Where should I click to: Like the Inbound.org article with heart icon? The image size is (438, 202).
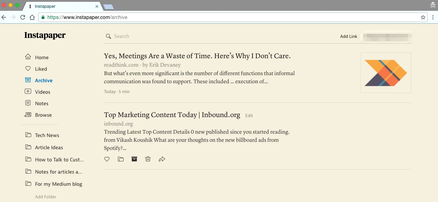[x=107, y=159]
